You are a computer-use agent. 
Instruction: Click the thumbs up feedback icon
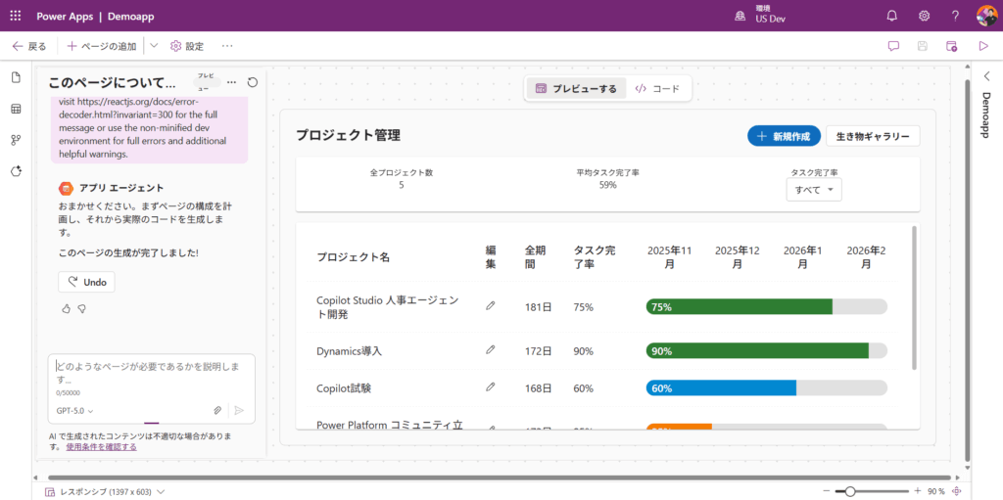click(x=67, y=308)
